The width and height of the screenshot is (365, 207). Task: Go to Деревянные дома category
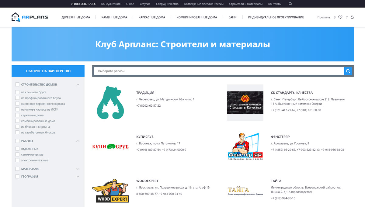[76, 17]
